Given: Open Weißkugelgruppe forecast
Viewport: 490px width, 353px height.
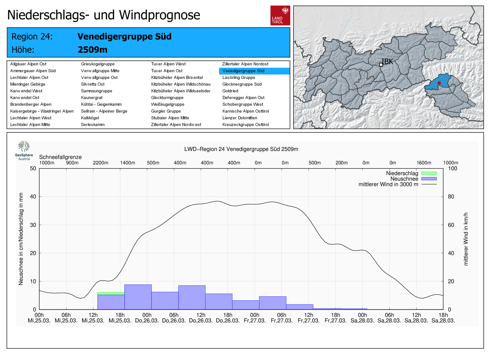Looking at the screenshot, I should (x=168, y=104).
